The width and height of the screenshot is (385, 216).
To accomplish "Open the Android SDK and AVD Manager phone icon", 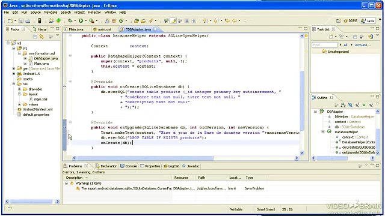I will pos(39,21).
